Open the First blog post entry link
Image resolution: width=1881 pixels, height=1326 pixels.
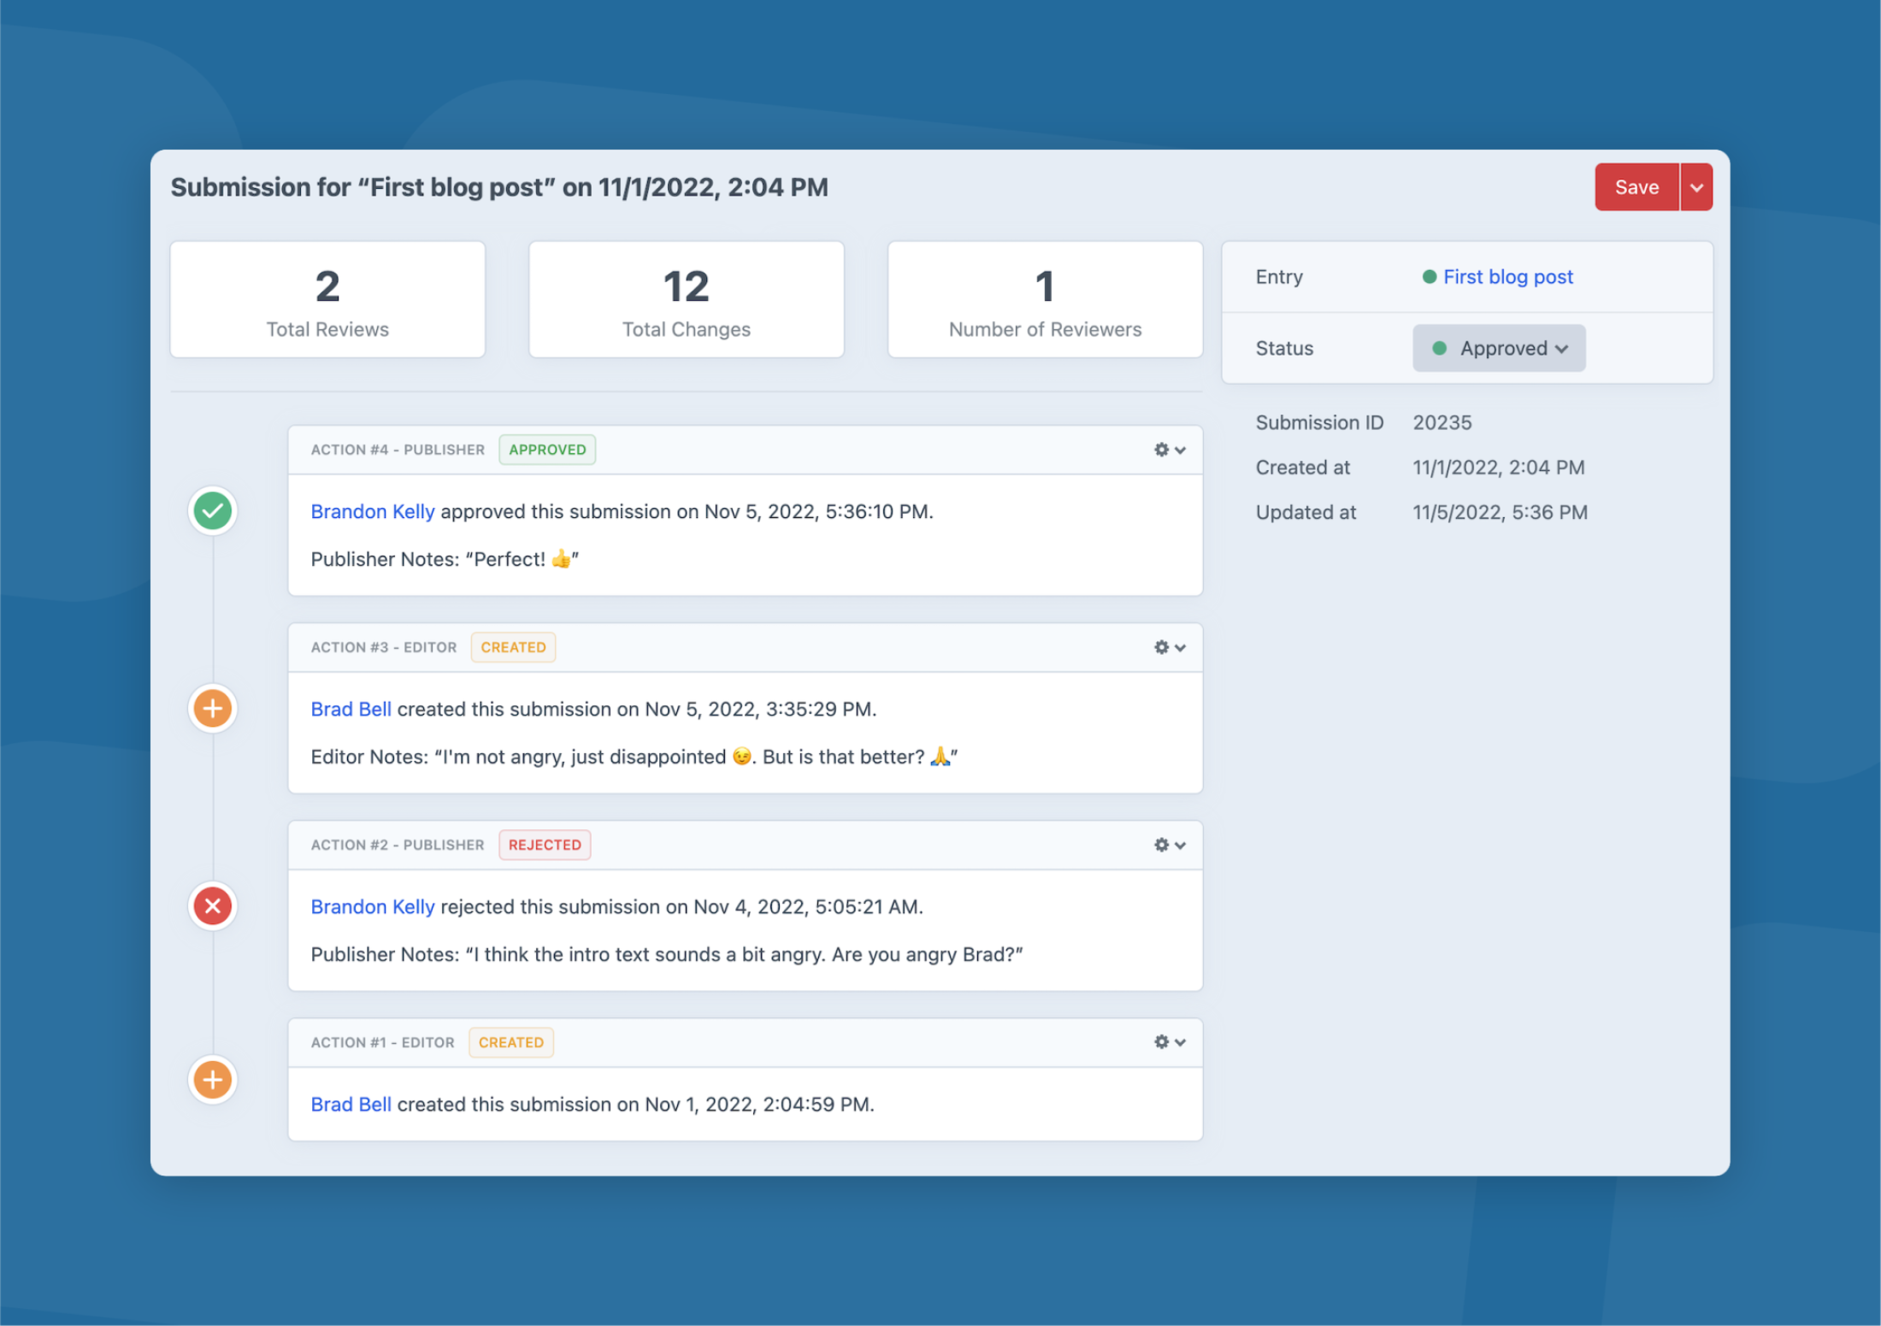[1507, 277]
